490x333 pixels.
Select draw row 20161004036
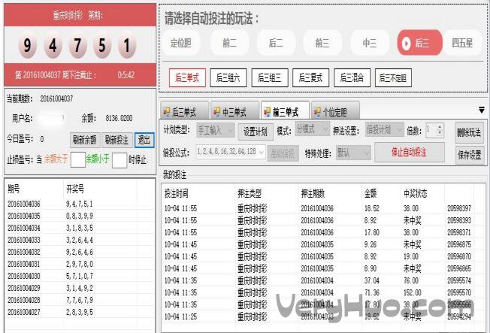80,204
